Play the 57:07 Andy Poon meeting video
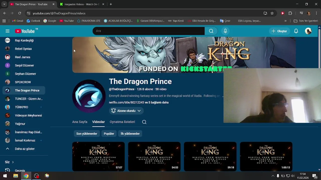321x180 pixels. (x=98, y=156)
